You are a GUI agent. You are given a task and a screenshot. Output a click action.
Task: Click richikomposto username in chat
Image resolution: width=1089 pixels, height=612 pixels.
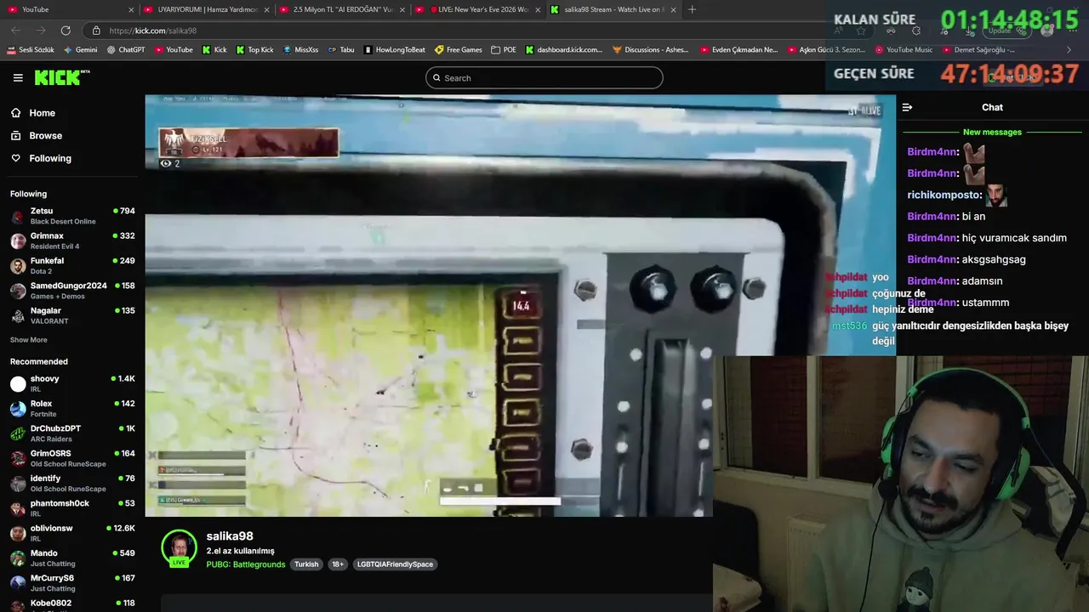944,195
